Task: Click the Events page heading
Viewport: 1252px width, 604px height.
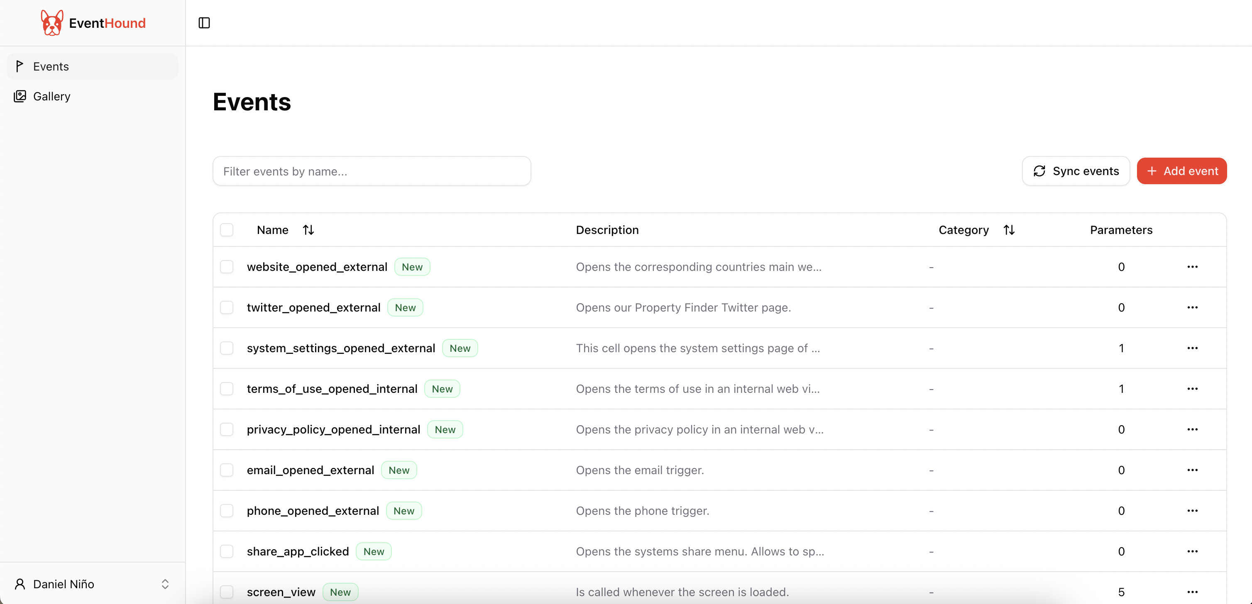Action: click(x=252, y=102)
